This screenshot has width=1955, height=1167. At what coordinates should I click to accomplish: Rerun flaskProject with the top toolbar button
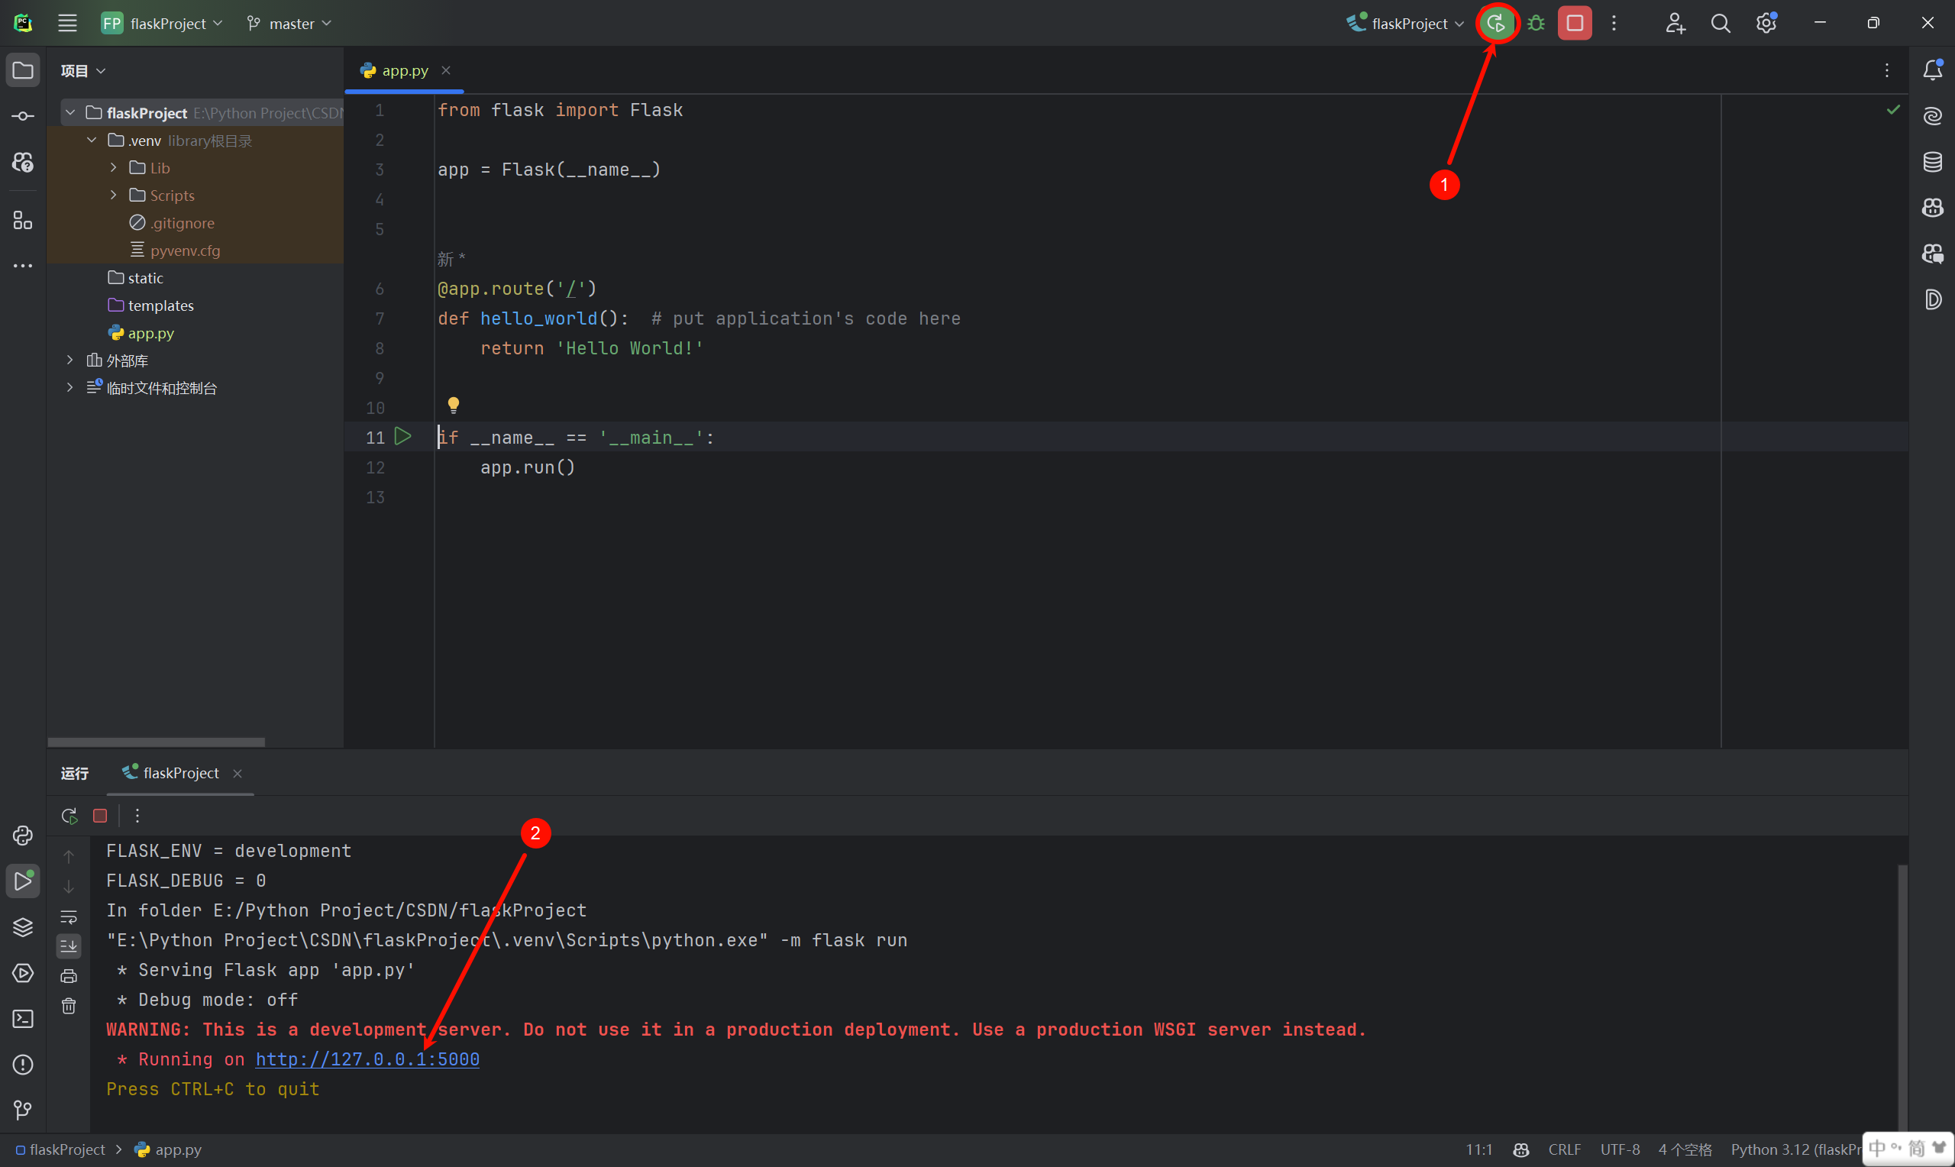point(1496,23)
